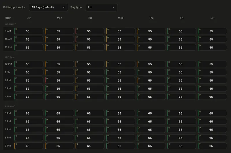Click the 'Editing prices for:' label

click(x=15, y=7)
